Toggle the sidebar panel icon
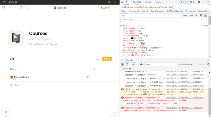 click(x=21, y=8)
